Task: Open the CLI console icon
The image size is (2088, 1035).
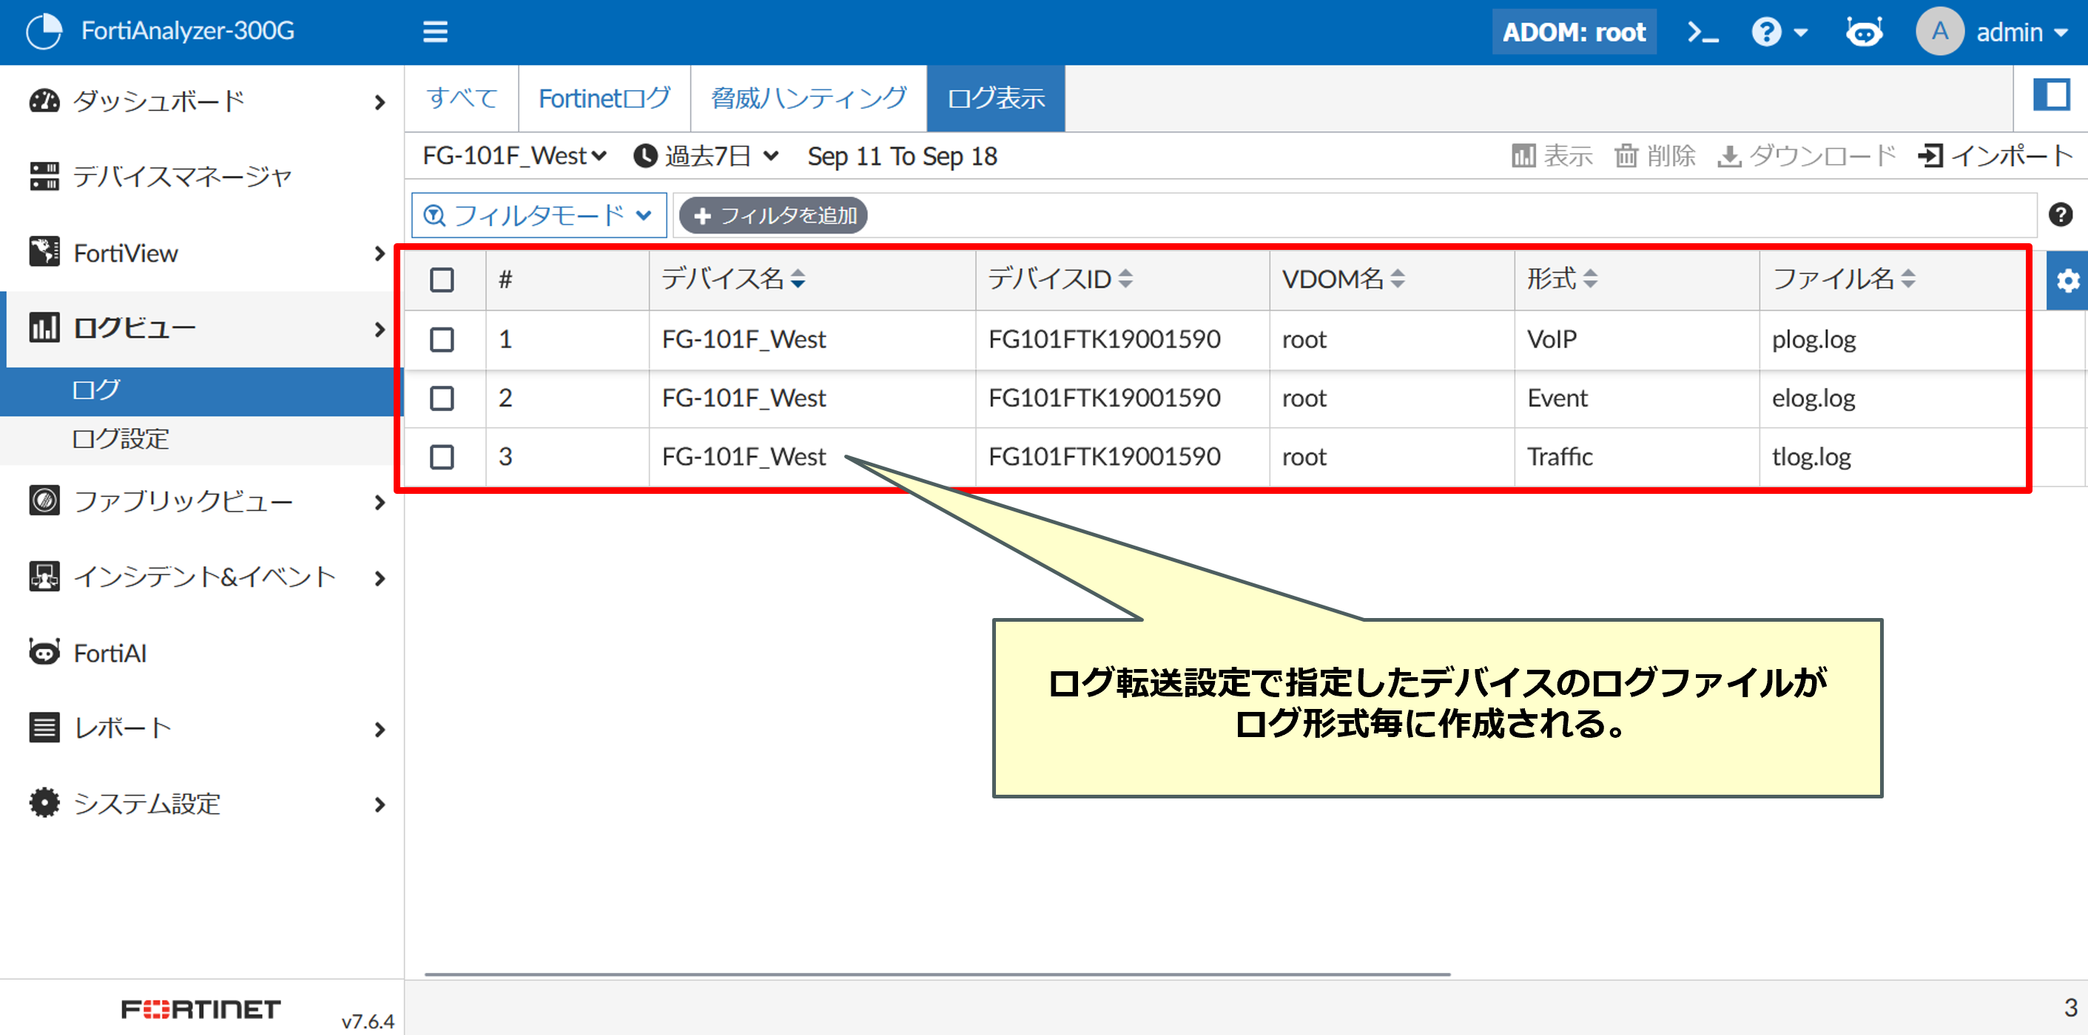Action: pyautogui.click(x=1703, y=33)
